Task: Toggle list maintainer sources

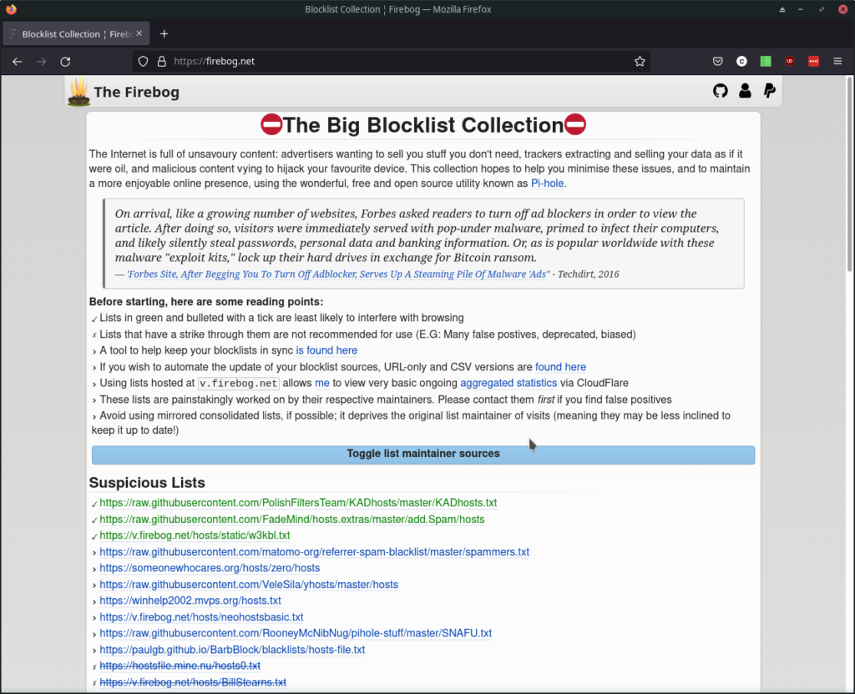Action: 423,455
